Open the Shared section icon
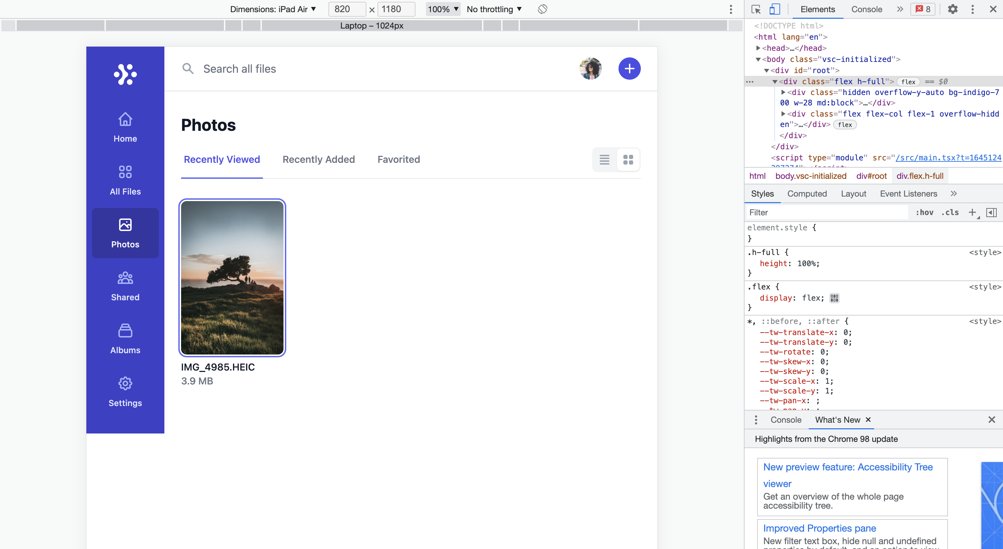Image resolution: width=1003 pixels, height=549 pixels. 125,278
